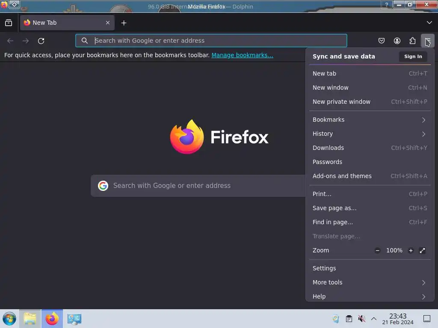Open the notes tray icon beside clipboard
This screenshot has height=328, width=438.
(336, 319)
